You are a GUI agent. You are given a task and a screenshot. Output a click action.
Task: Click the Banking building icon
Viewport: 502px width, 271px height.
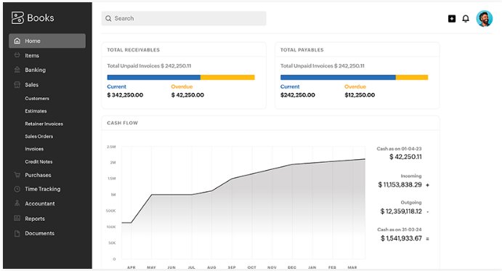[x=17, y=70]
